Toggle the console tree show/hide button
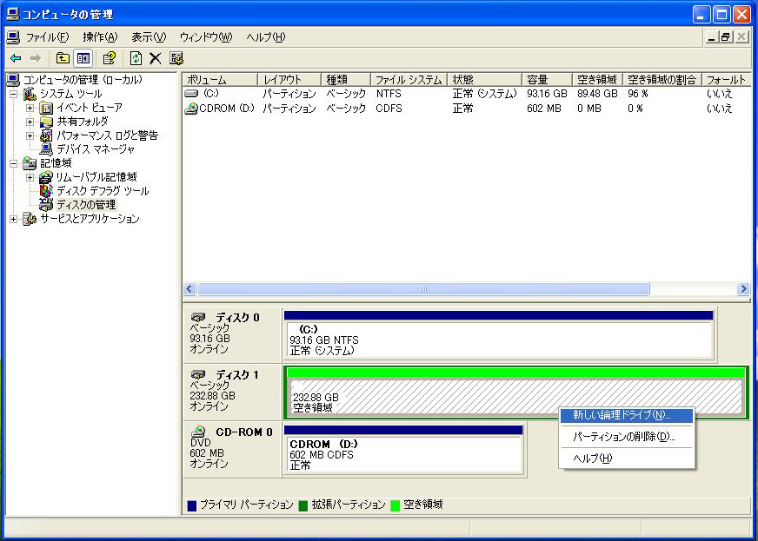Screen dimensions: 758x541 coord(83,58)
